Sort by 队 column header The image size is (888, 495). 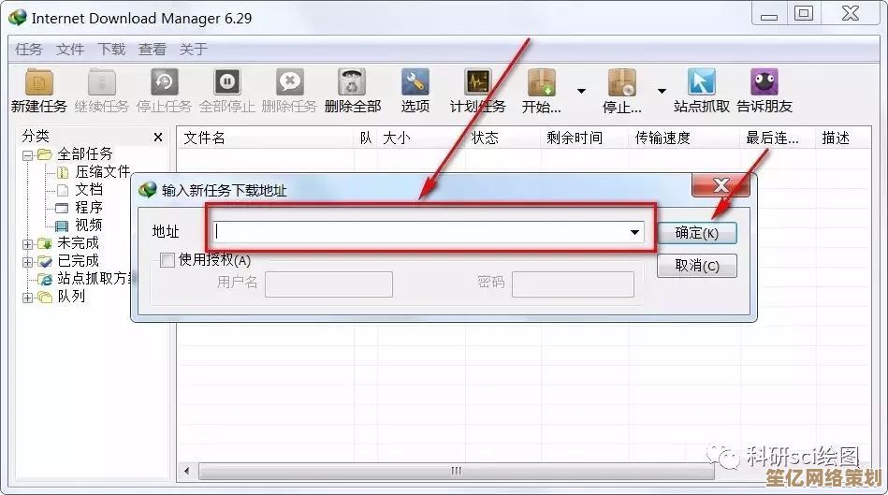[x=366, y=138]
